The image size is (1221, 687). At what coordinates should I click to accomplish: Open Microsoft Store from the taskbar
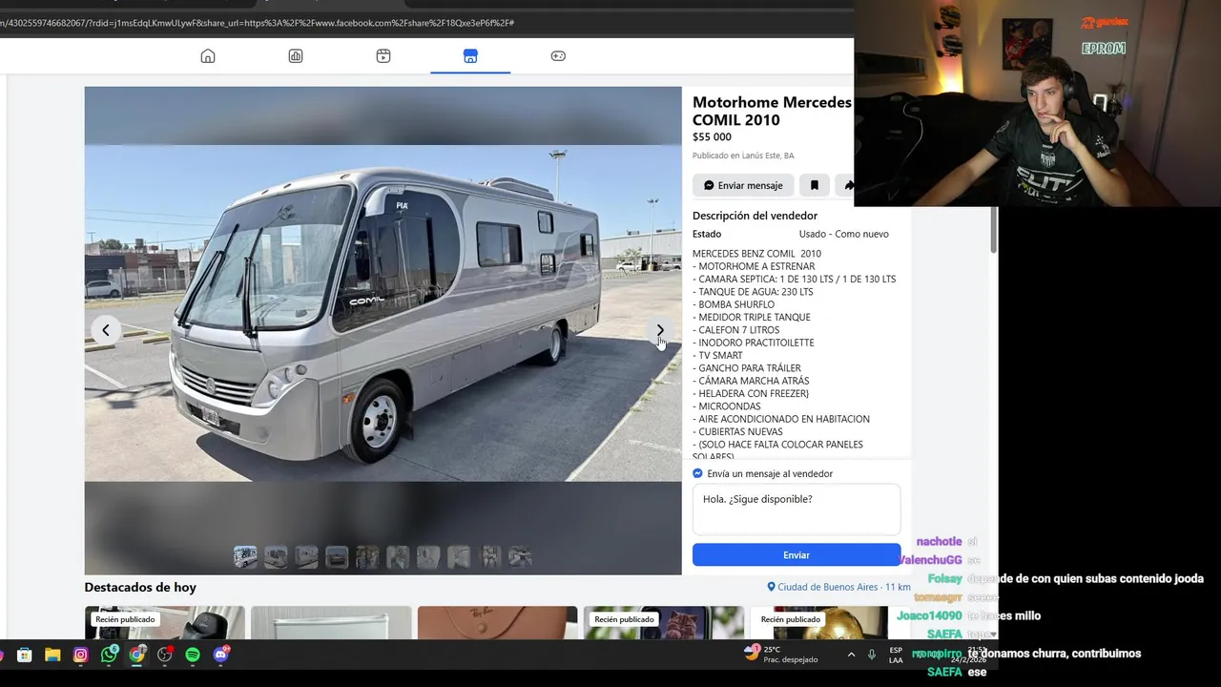coord(25,655)
